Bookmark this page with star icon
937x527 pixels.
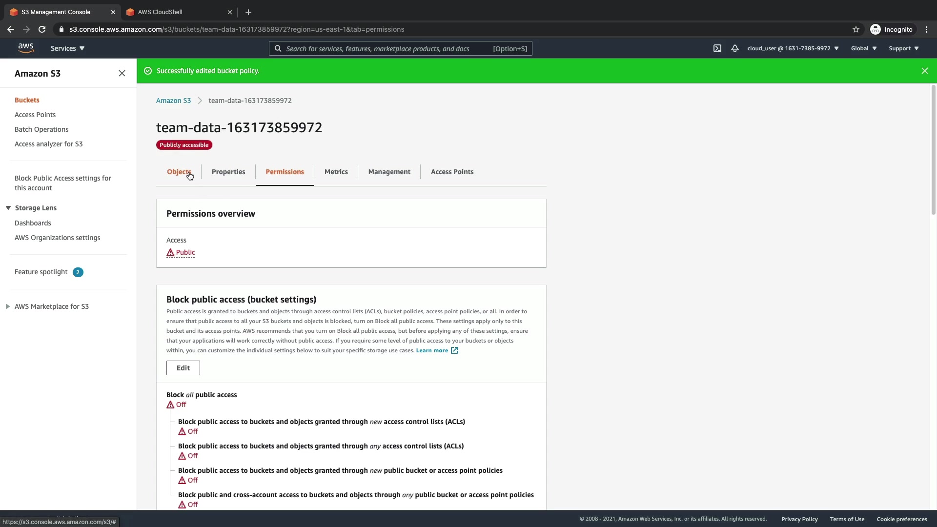856,29
